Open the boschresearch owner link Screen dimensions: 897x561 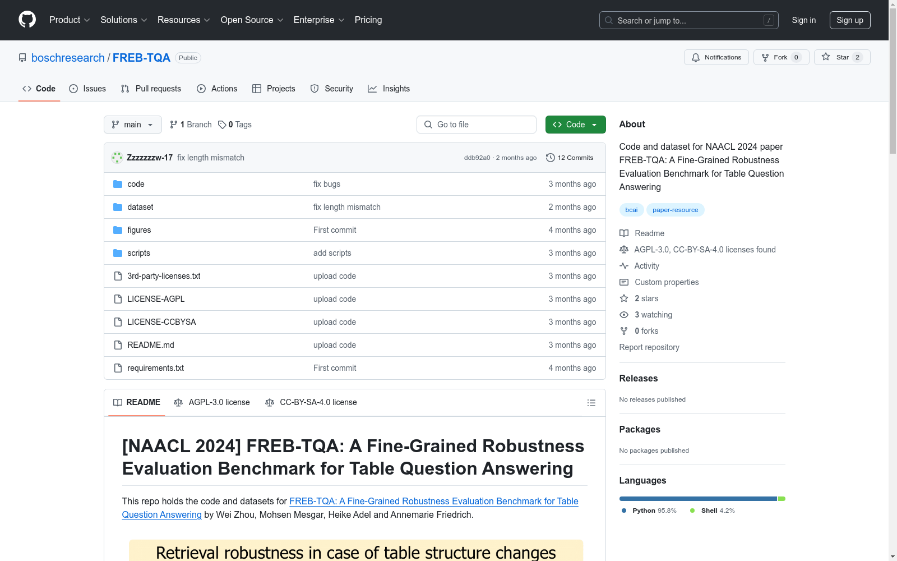tap(68, 58)
